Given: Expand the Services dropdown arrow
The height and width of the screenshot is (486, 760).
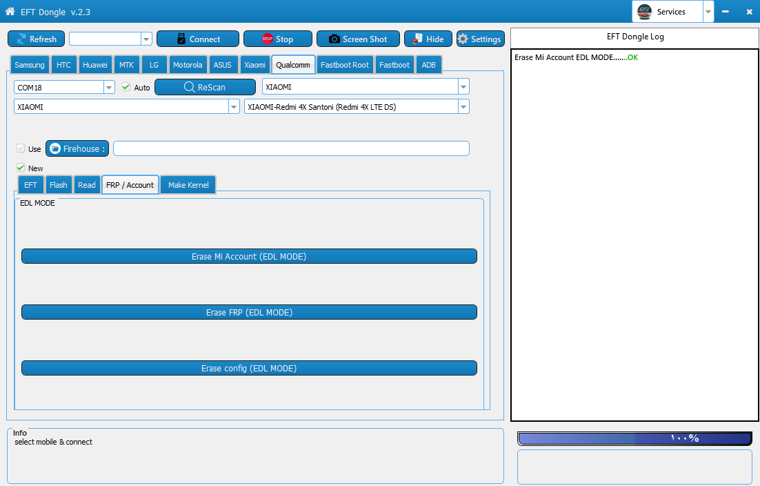Looking at the screenshot, I should point(708,12).
